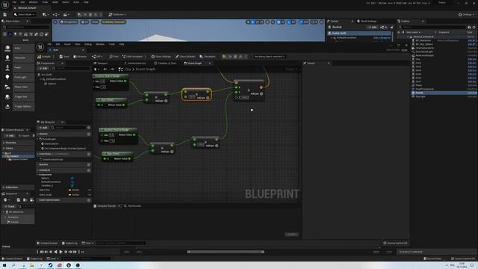Viewport: 478px width, 269px height.
Task: Toggle the eye icon for the Timeline variable
Action: pyautogui.click(x=72, y=185)
